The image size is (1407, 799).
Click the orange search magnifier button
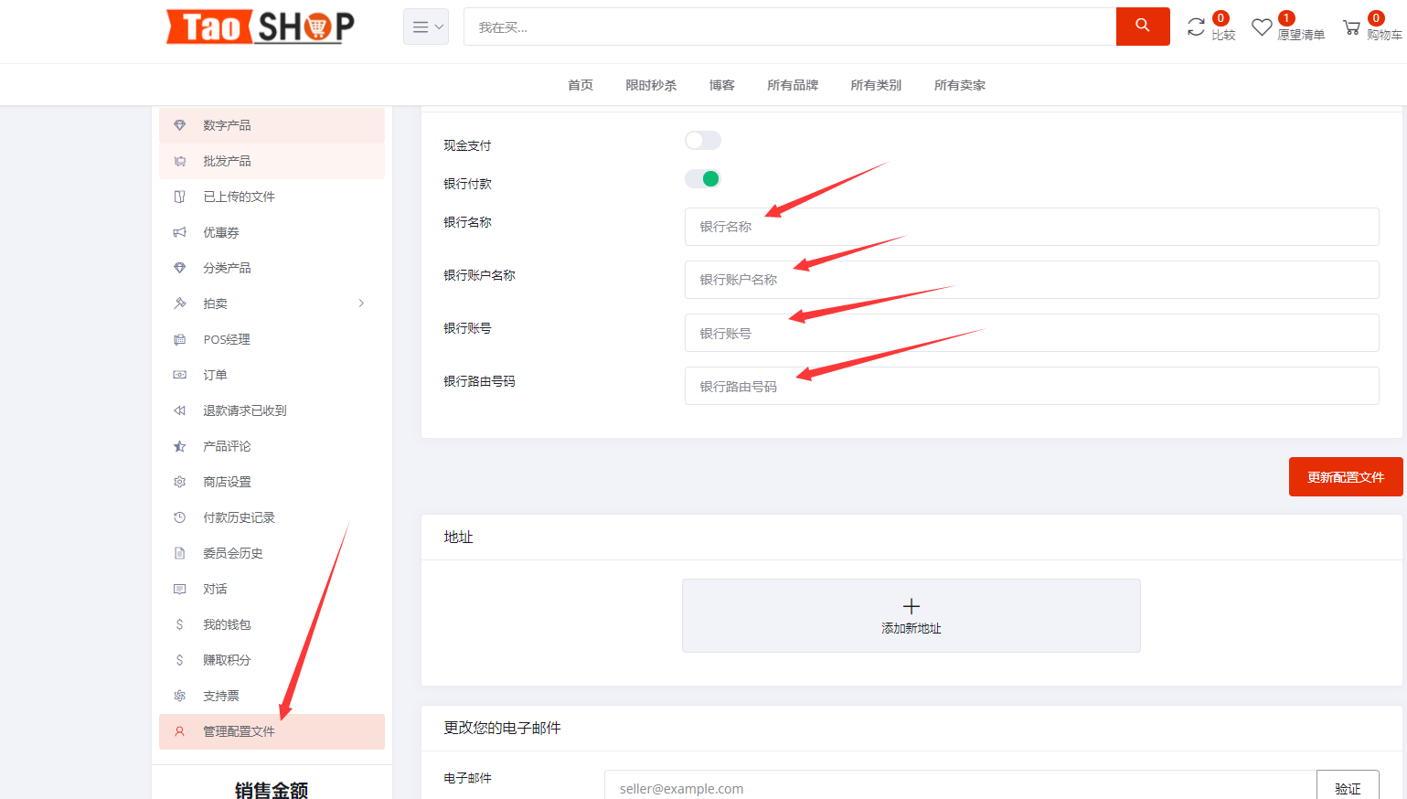coord(1142,27)
